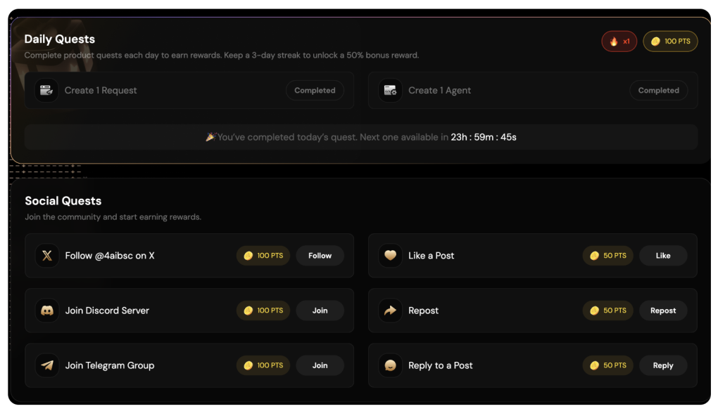The image size is (718, 411).
Task: Click the fire streak x1 badge
Action: pyautogui.click(x=619, y=41)
